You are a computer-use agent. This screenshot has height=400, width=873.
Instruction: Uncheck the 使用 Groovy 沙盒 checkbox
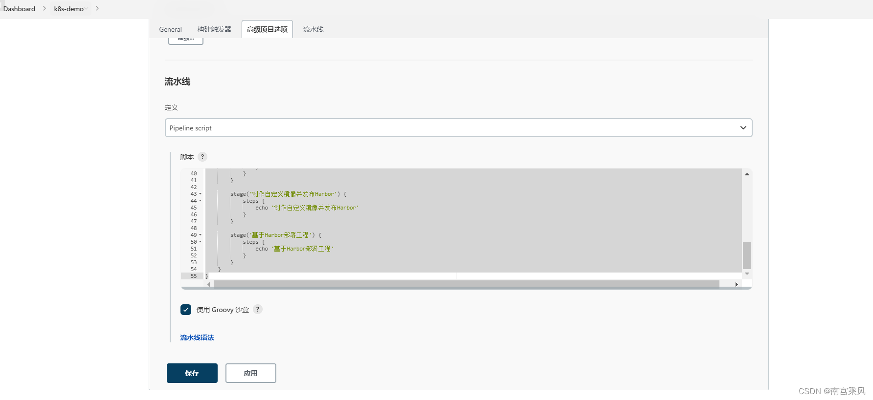point(186,310)
